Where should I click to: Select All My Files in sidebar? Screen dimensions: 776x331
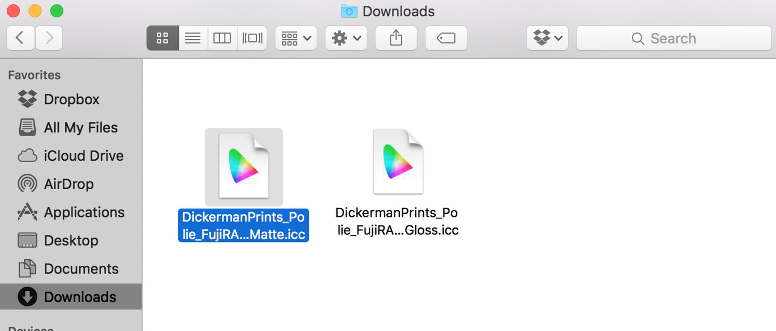tap(80, 127)
